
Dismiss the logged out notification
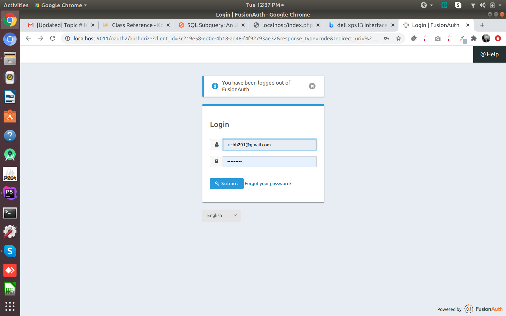(312, 86)
